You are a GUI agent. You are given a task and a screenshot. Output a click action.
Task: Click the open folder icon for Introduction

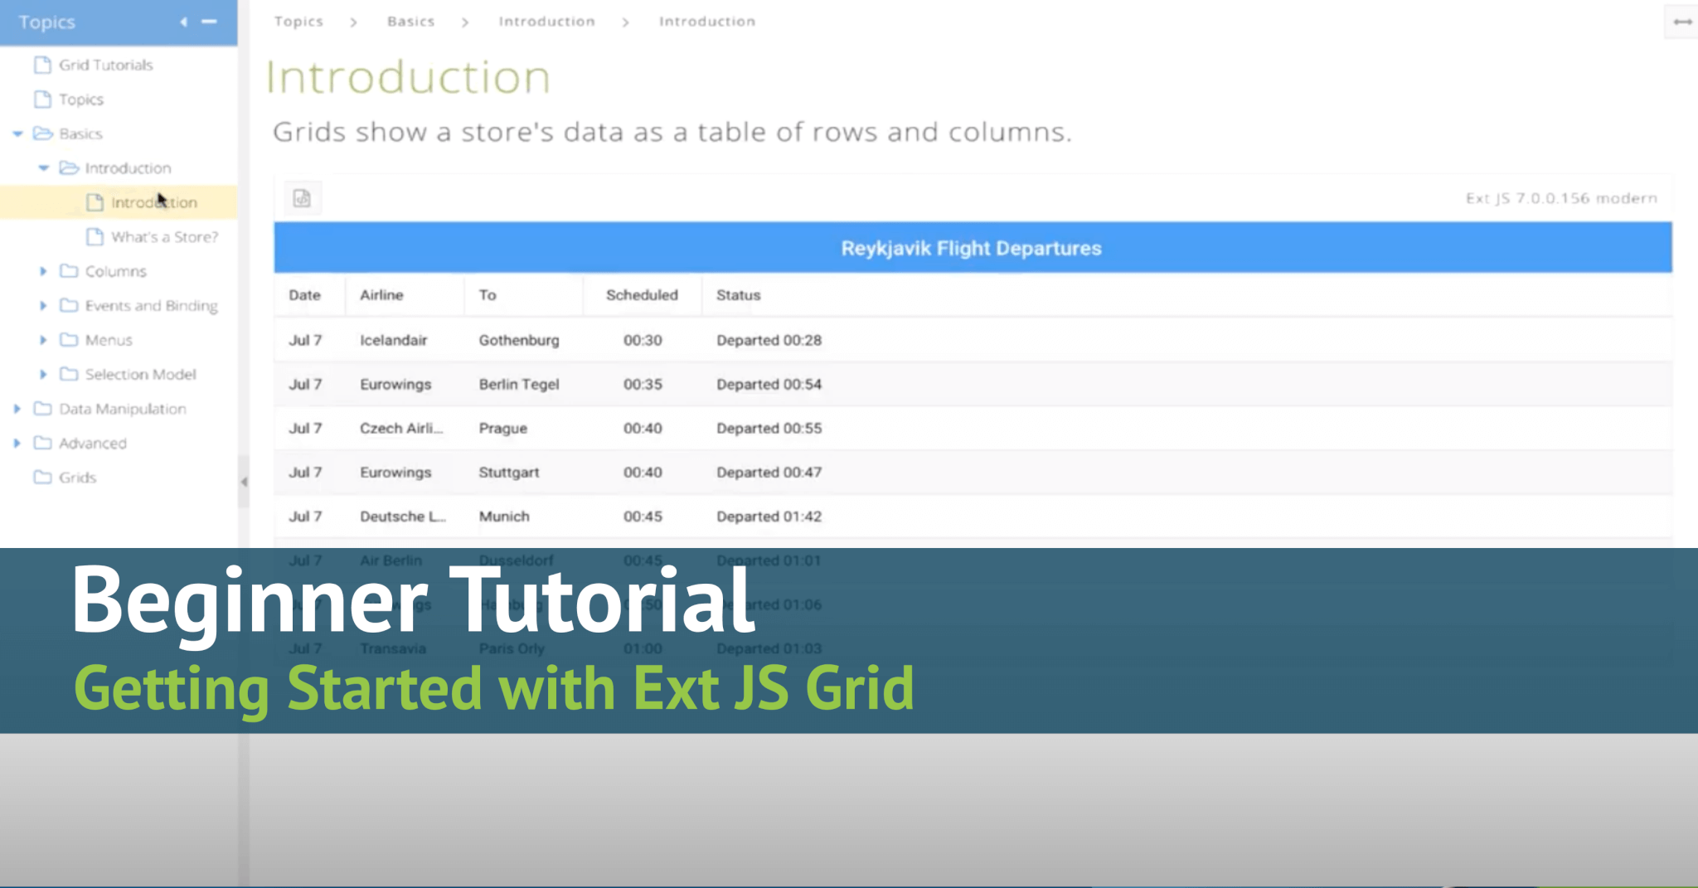coord(70,168)
